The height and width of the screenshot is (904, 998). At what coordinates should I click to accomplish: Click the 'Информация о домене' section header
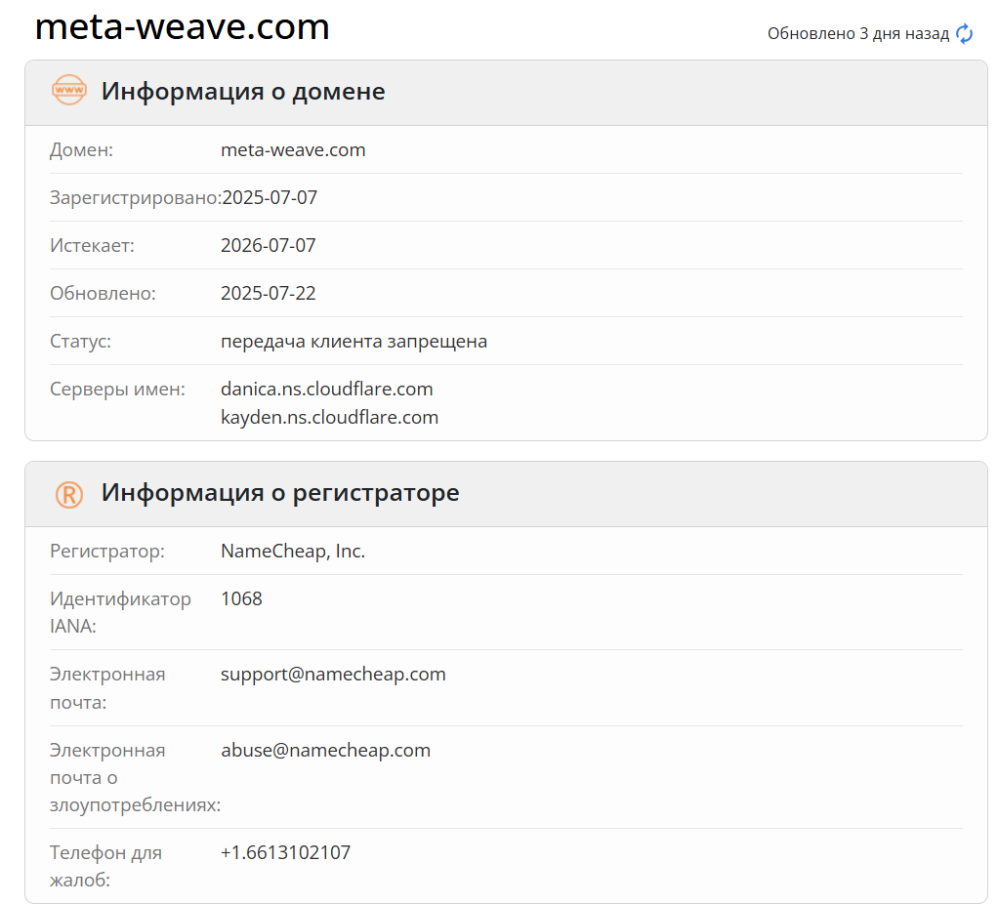coord(243,92)
